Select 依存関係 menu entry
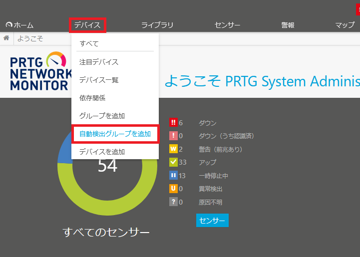Image resolution: width=360 pixels, height=257 pixels. click(115, 98)
